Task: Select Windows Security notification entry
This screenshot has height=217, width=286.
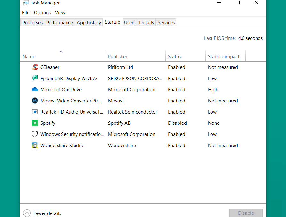Action: tap(72, 134)
